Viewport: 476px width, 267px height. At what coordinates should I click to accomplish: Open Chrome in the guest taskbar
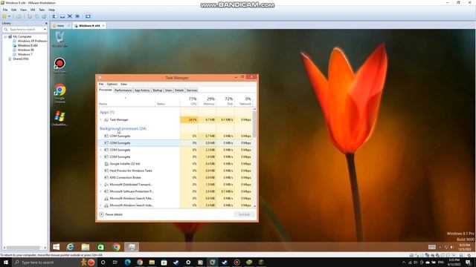pos(116,247)
